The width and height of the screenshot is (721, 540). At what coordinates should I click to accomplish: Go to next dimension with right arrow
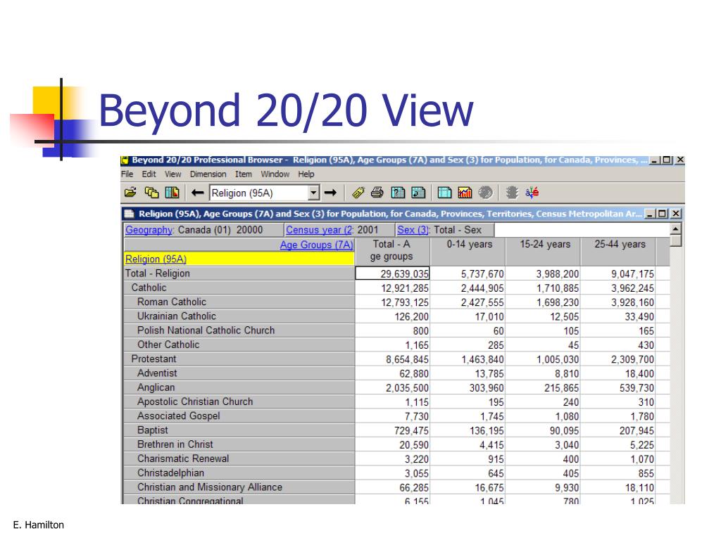(x=330, y=193)
